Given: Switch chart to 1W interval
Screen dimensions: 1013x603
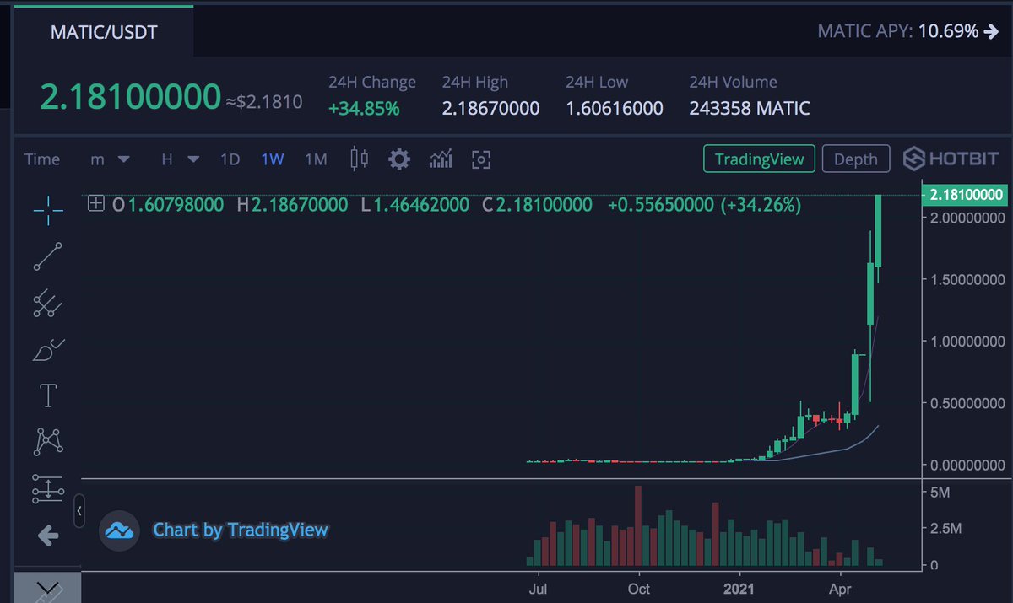Looking at the screenshot, I should coord(272,159).
